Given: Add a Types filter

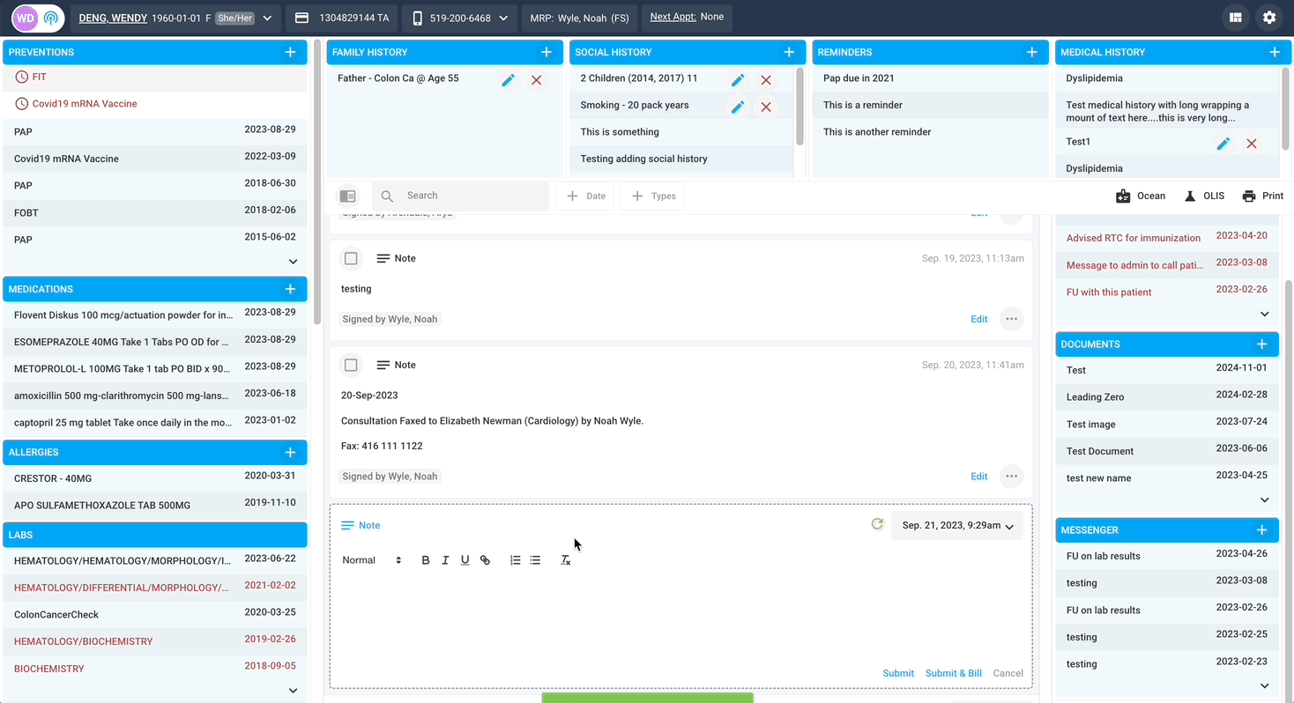Looking at the screenshot, I should pyautogui.click(x=652, y=196).
